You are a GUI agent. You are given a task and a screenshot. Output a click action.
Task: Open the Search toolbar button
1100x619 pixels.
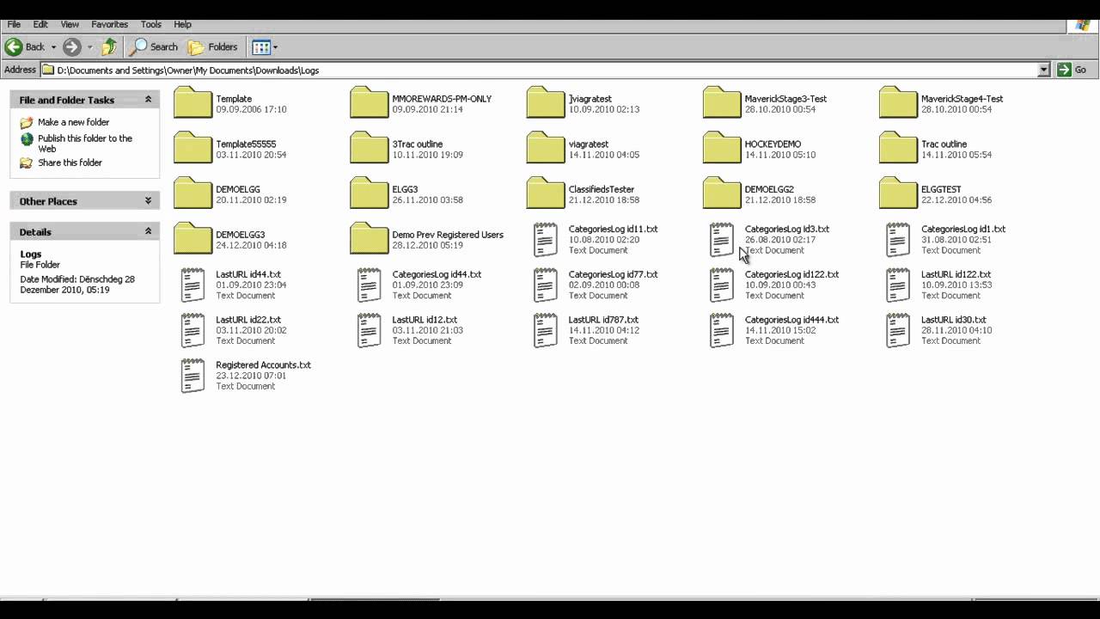pos(154,46)
